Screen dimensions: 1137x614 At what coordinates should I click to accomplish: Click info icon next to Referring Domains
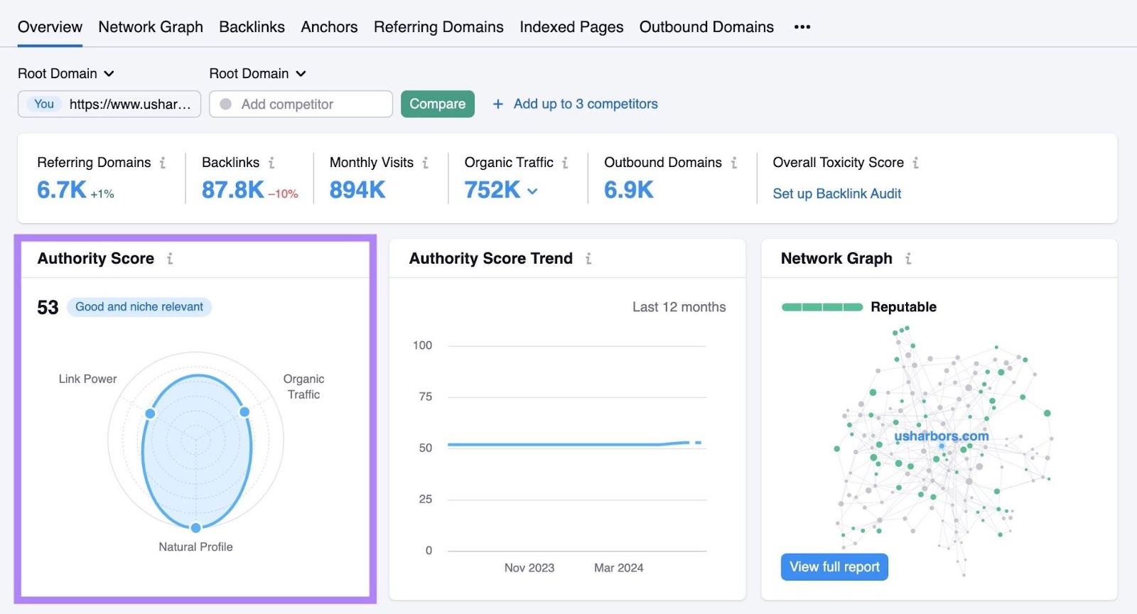[163, 163]
